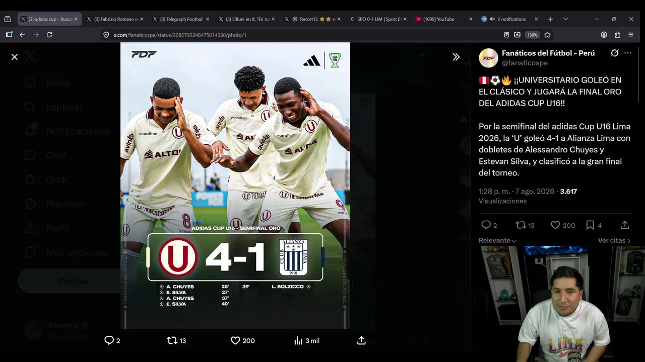The image size is (645, 362).
Task: Close the adidas cup tab
Action: [76, 19]
